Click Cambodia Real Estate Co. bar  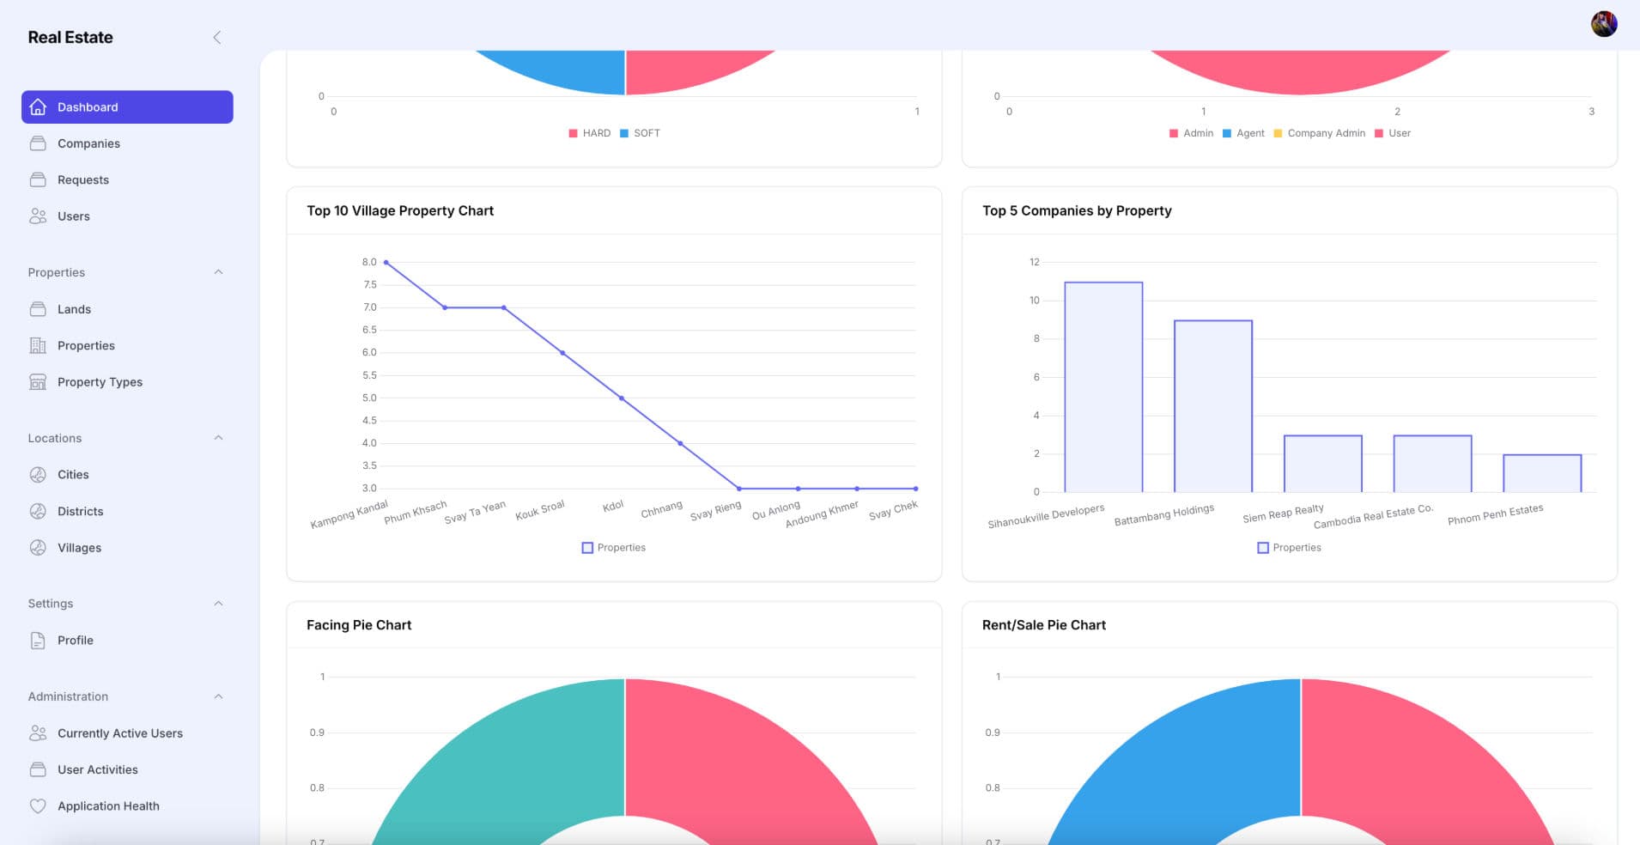1432,464
